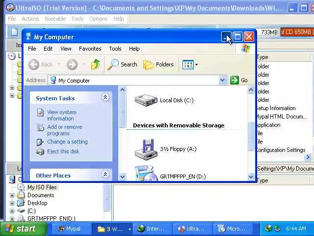
Task: Open Back history dropdown arrow
Action: [x=59, y=64]
